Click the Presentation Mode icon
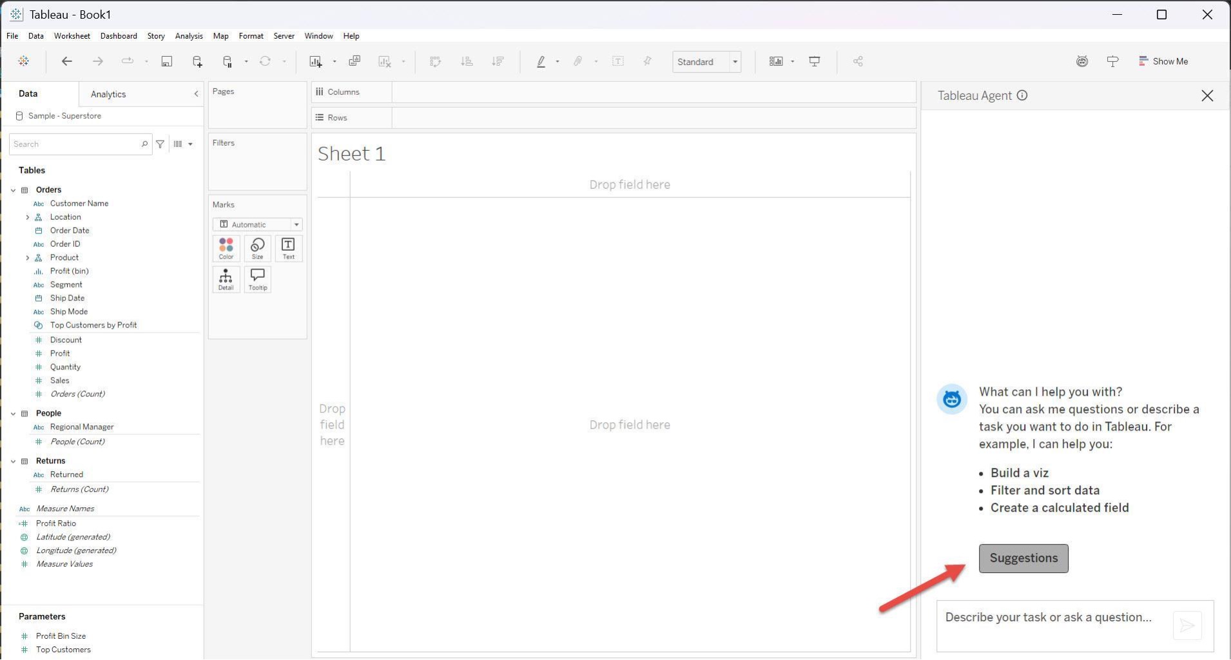Screen dimensions: 1231x660 tap(815, 61)
